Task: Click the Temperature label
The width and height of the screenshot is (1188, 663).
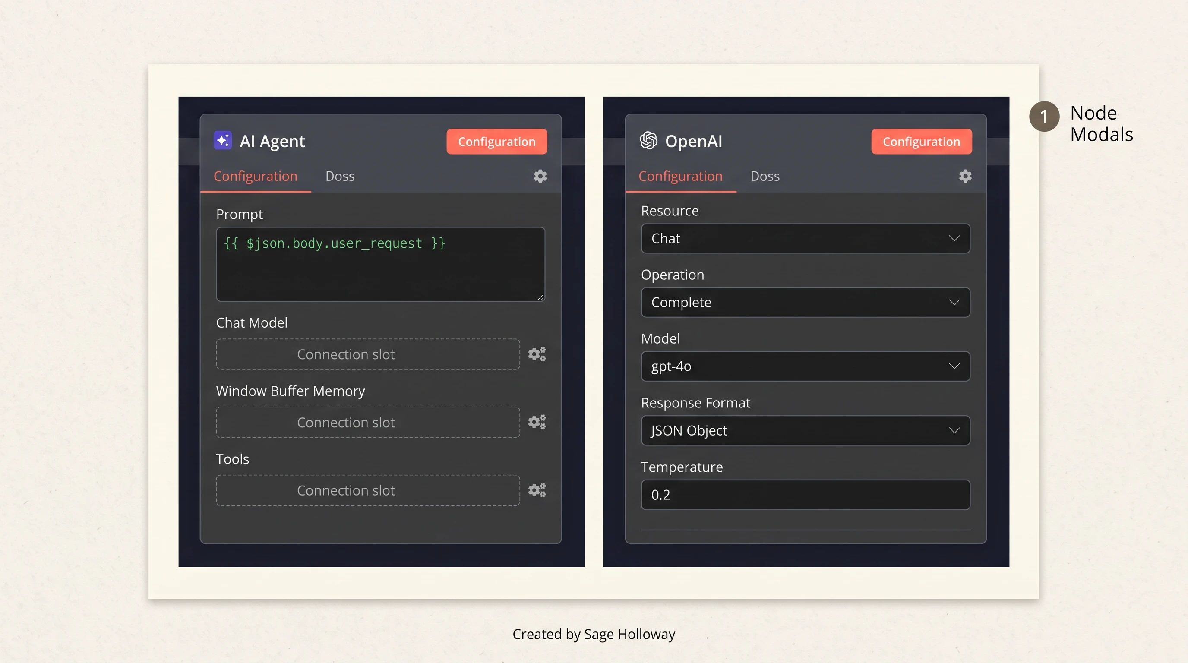Action: 682,467
